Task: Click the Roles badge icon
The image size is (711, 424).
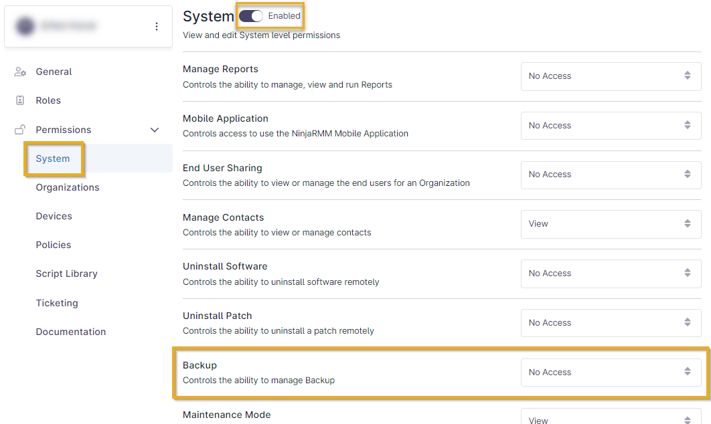Action: coord(20,100)
